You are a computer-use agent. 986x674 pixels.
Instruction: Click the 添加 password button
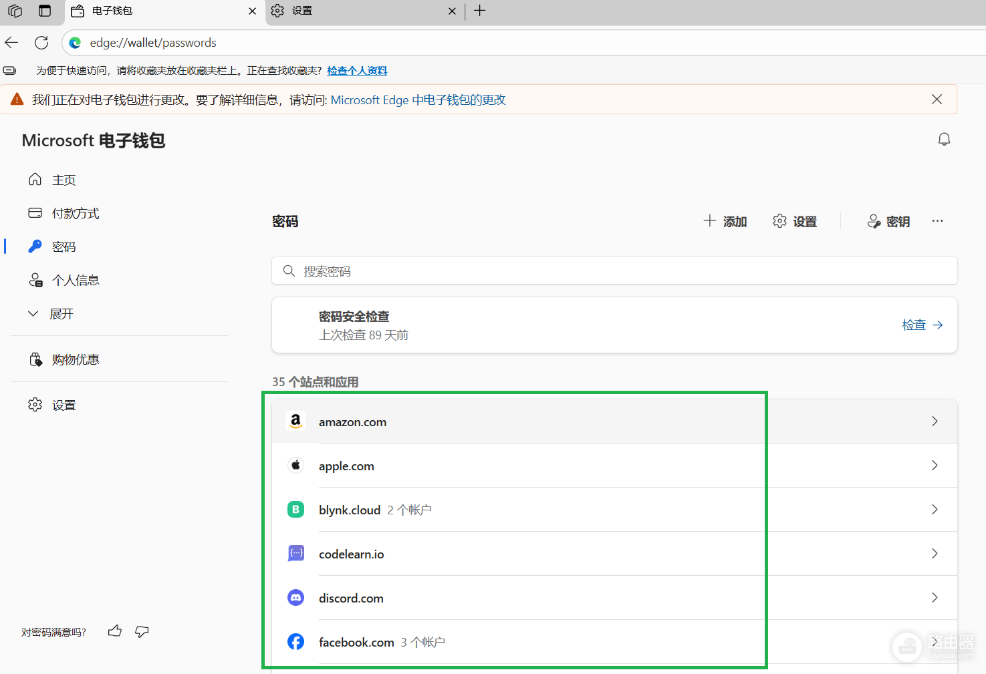[725, 221]
